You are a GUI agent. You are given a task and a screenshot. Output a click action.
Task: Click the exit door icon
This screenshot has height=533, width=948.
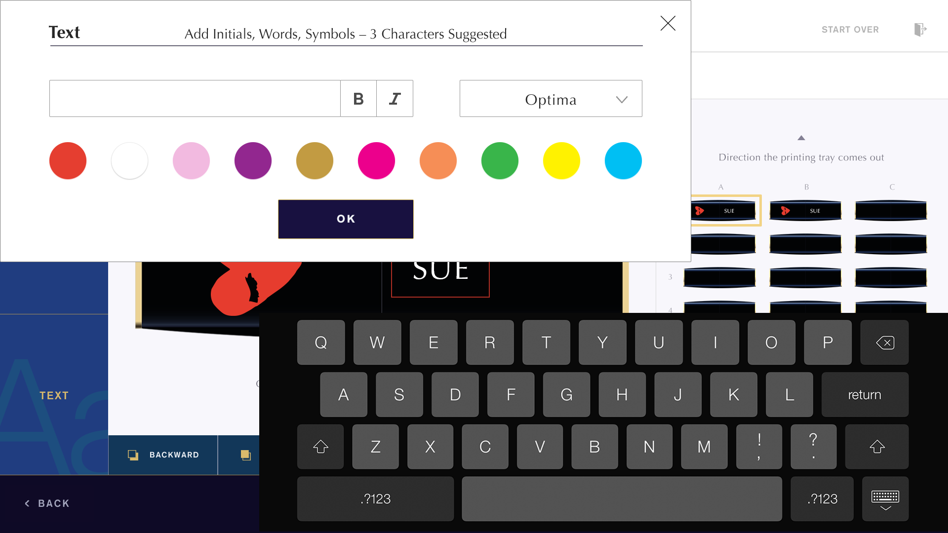tap(920, 30)
